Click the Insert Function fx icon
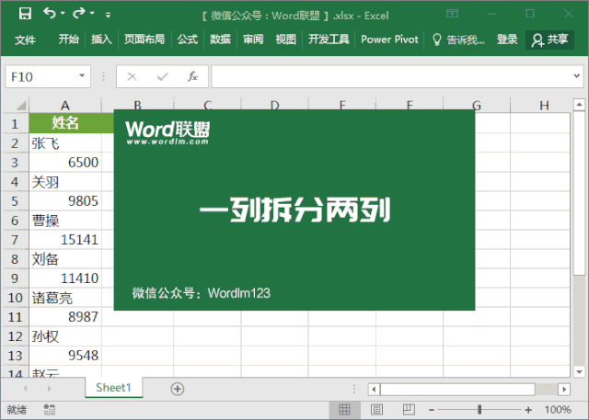 [x=192, y=77]
